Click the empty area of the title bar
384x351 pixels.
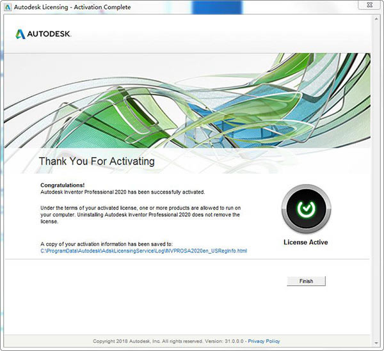256,7
